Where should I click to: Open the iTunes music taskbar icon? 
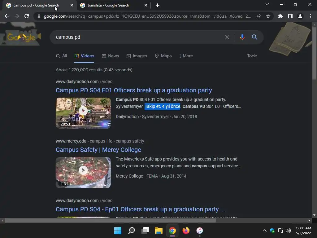point(200,231)
